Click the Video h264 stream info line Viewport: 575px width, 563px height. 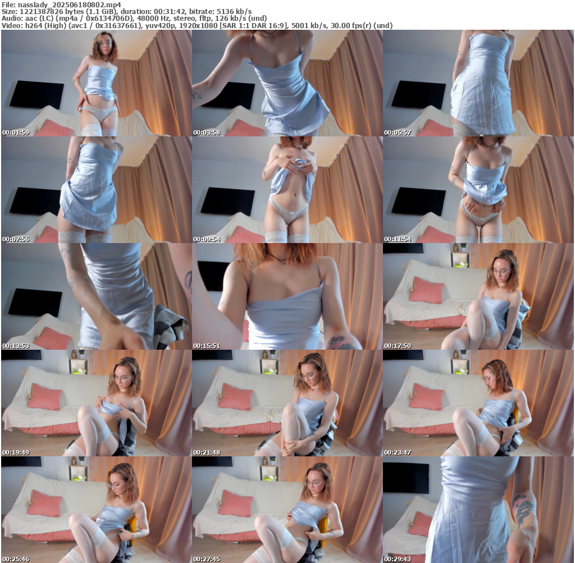tap(197, 26)
